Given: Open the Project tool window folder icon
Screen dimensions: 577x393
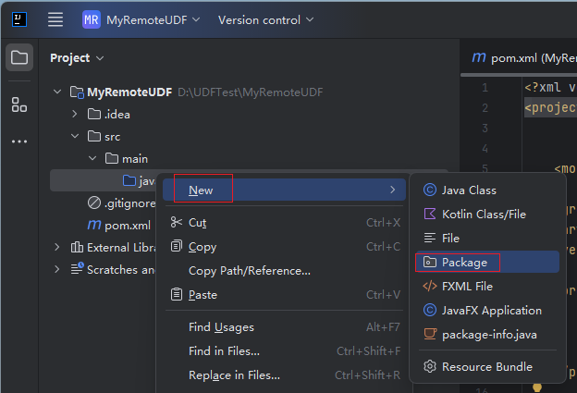Looking at the screenshot, I should click(x=19, y=57).
